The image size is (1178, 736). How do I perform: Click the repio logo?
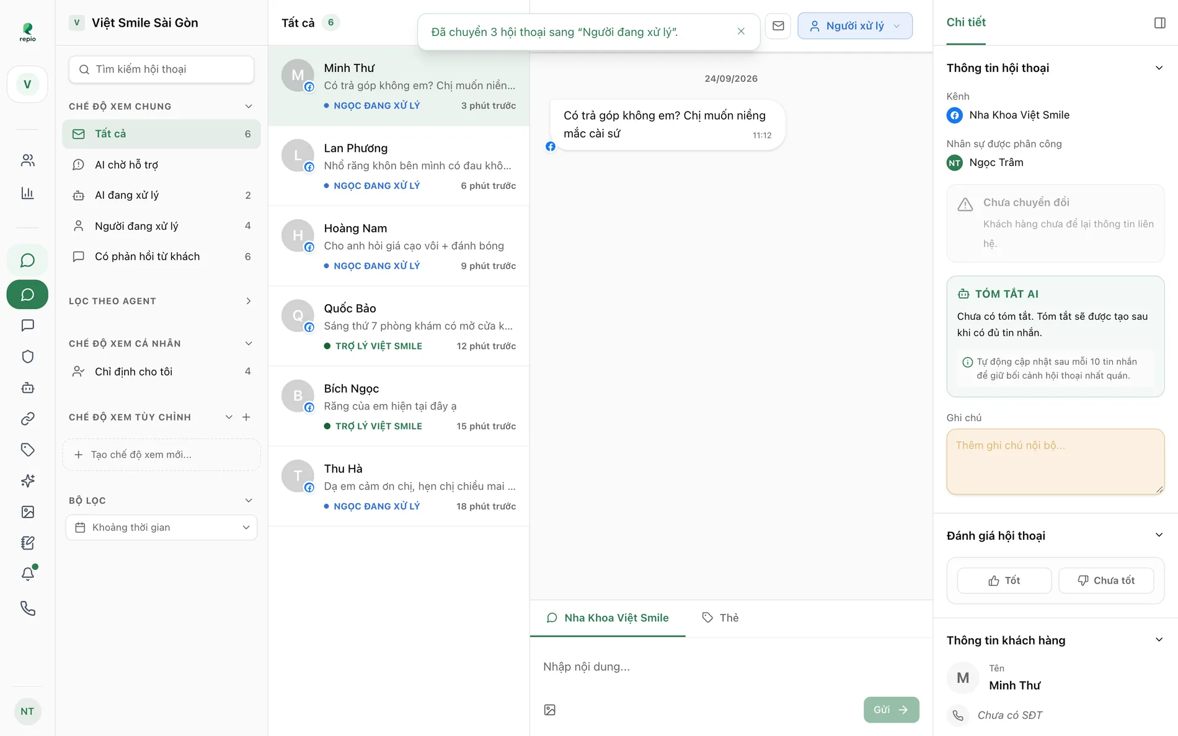tap(27, 32)
